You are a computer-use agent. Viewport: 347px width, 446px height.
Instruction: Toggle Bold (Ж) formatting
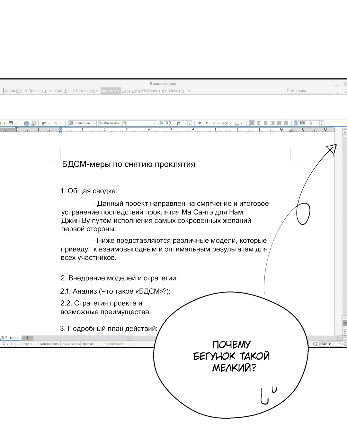[200, 123]
